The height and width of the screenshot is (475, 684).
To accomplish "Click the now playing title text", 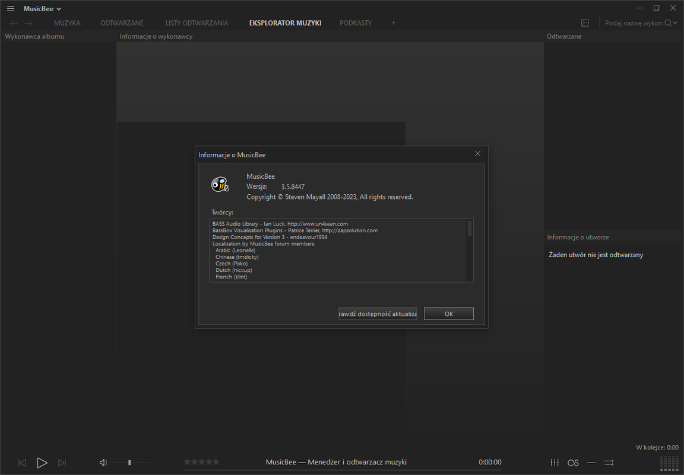I will click(336, 462).
